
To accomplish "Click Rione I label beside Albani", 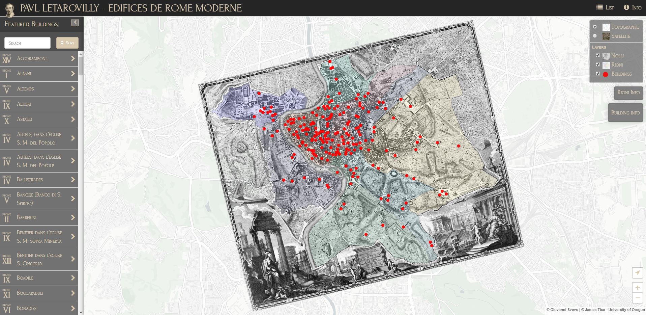I will 6,74.
